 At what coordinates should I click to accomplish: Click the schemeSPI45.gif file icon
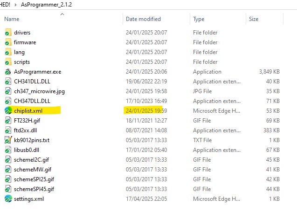pyautogui.click(x=8, y=189)
